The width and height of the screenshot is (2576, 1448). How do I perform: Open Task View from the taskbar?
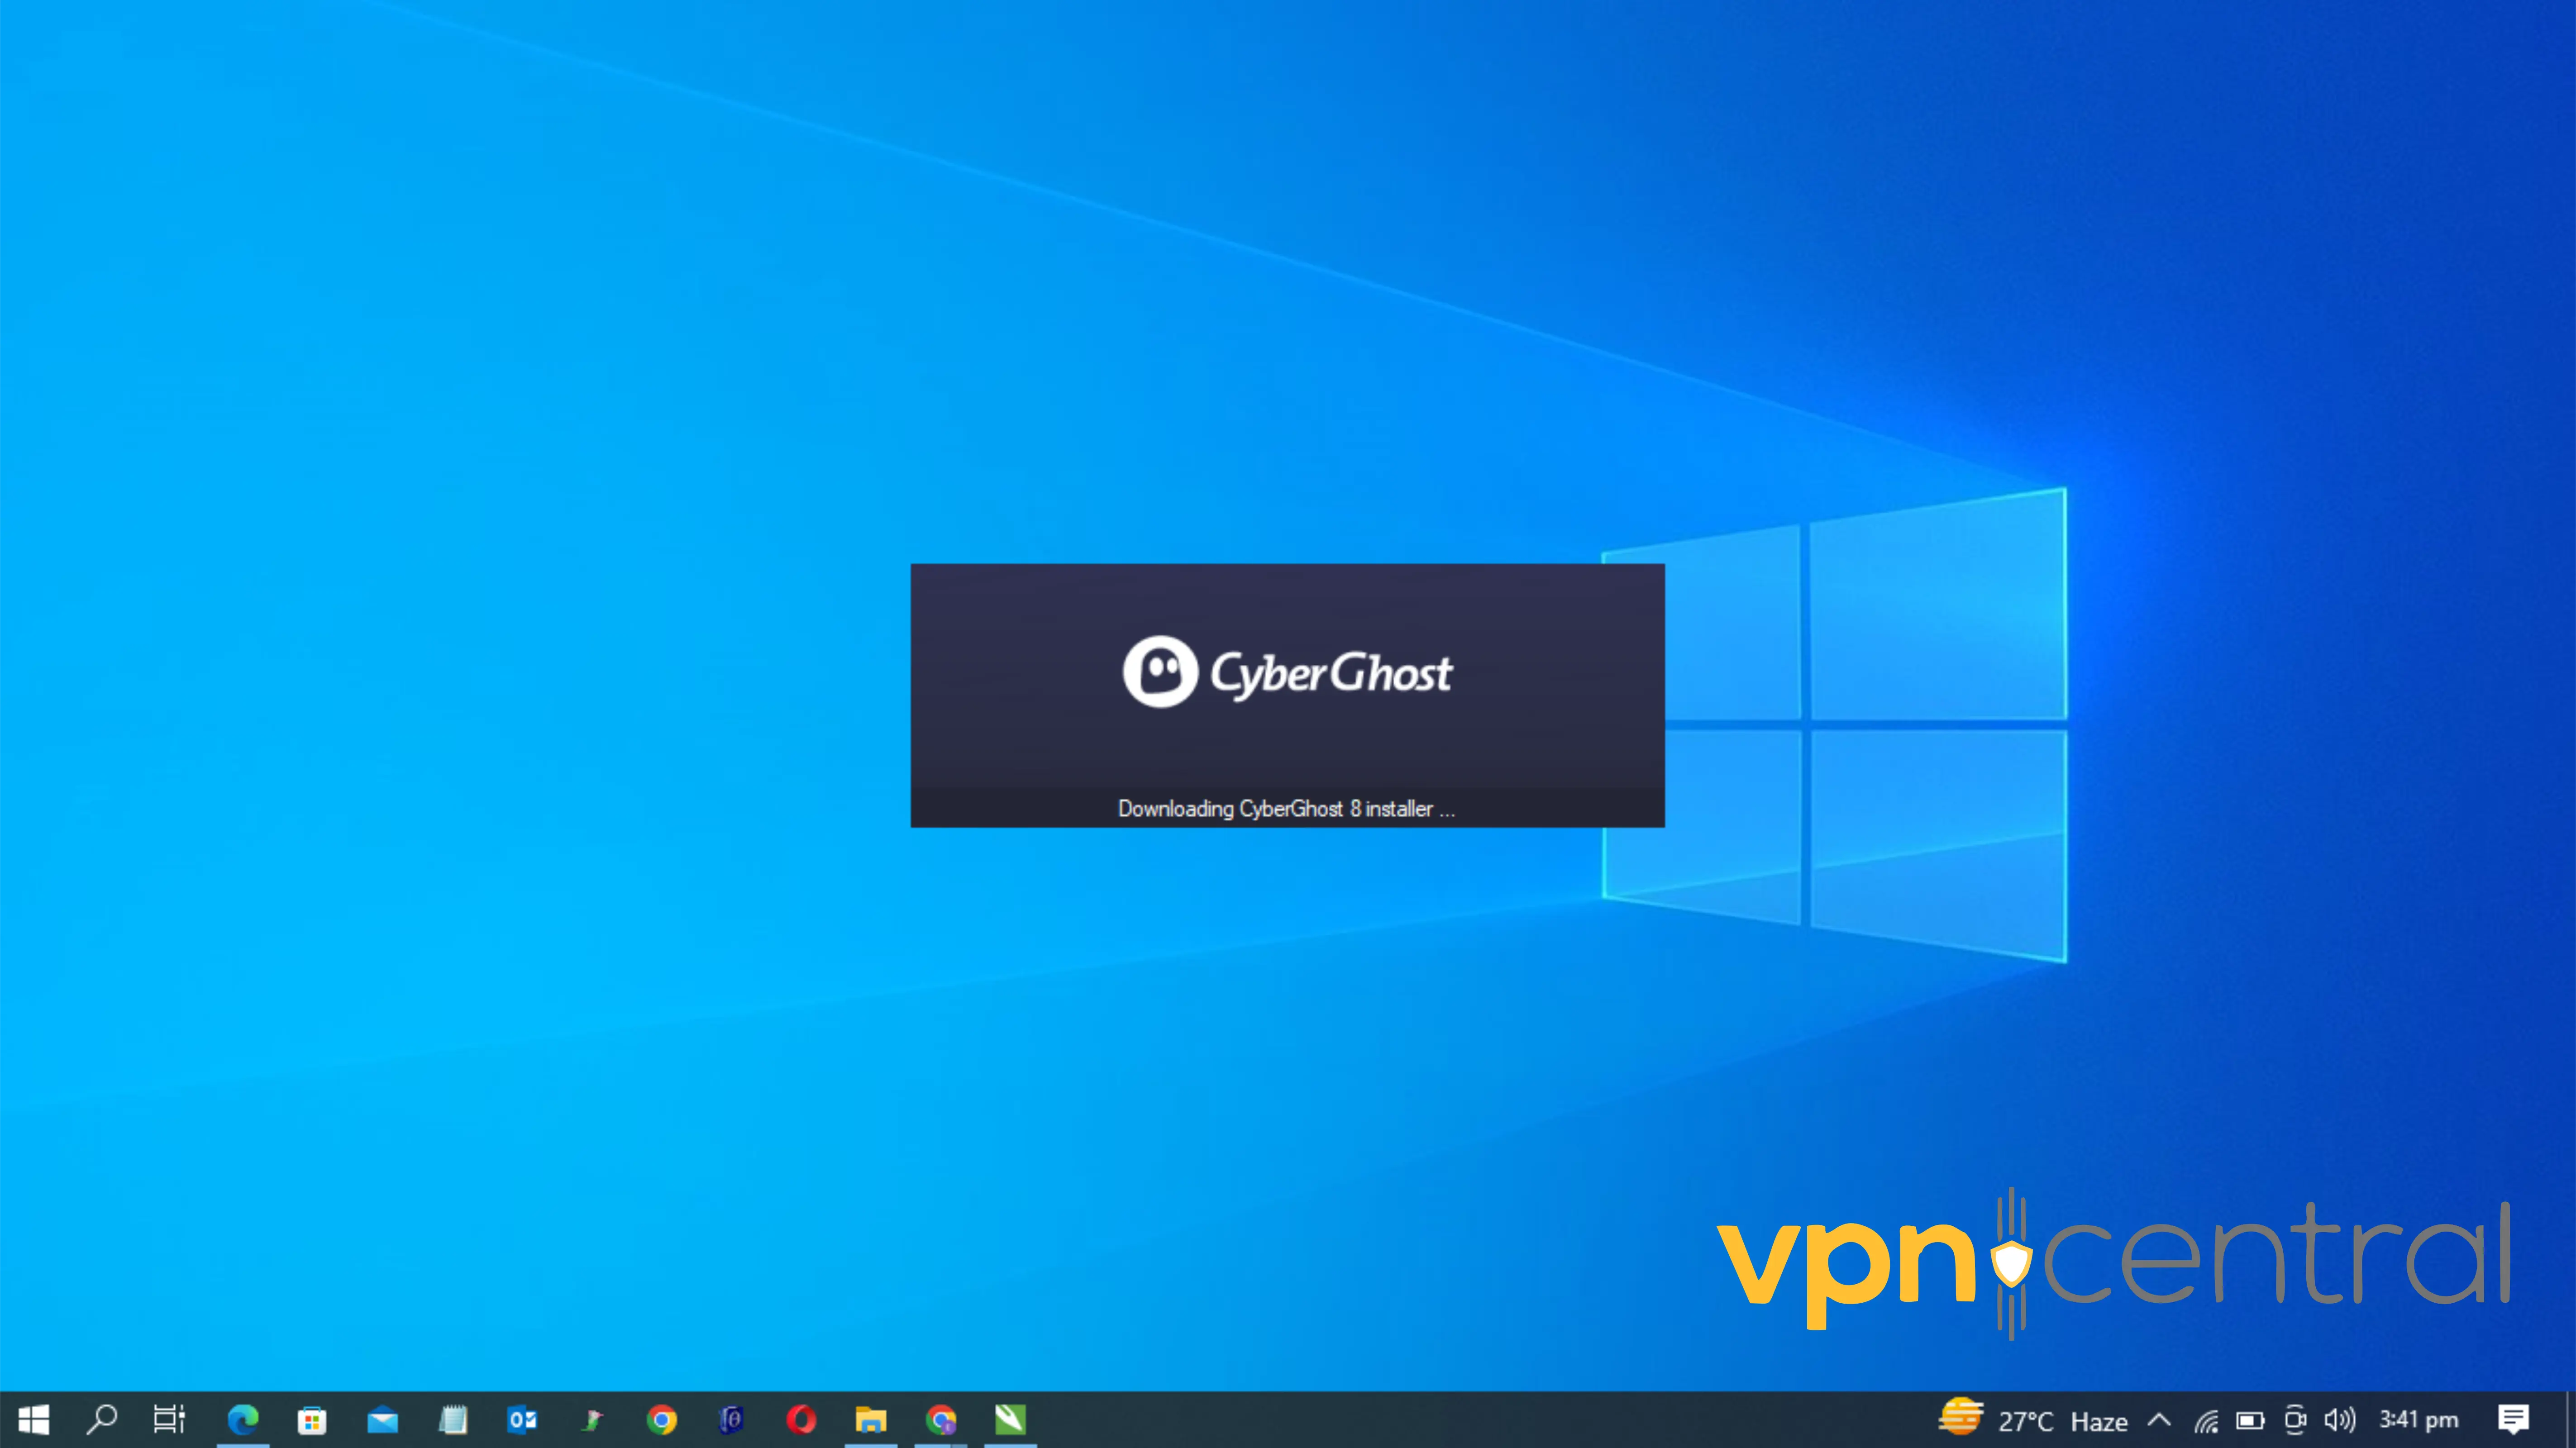tap(169, 1419)
